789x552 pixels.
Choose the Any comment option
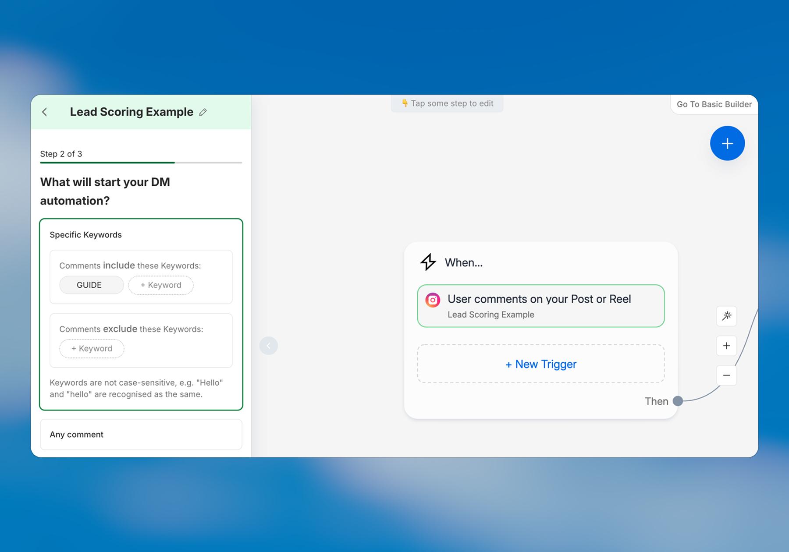point(141,434)
